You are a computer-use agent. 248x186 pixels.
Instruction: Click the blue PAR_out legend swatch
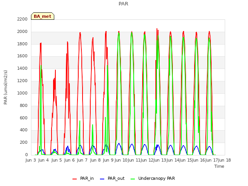pyautogui.click(x=102, y=179)
